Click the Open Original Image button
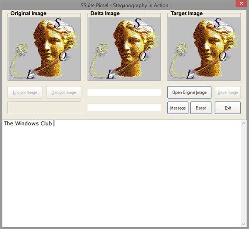249x229 pixels. [x=189, y=92]
